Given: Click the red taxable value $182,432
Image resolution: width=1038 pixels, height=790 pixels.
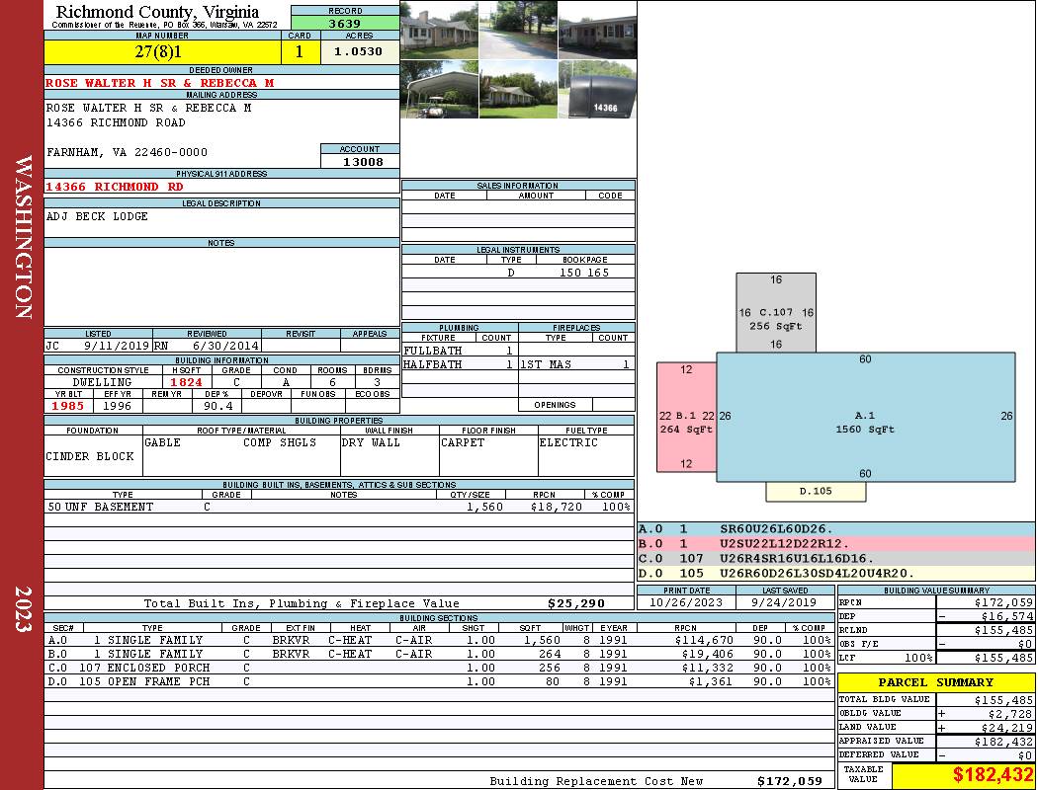Looking at the screenshot, I should click(x=962, y=776).
